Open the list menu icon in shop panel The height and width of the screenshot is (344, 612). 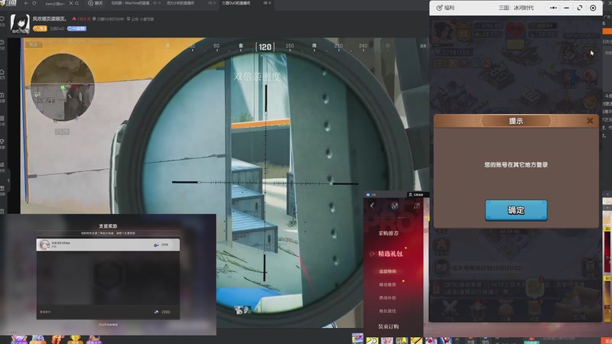click(417, 206)
